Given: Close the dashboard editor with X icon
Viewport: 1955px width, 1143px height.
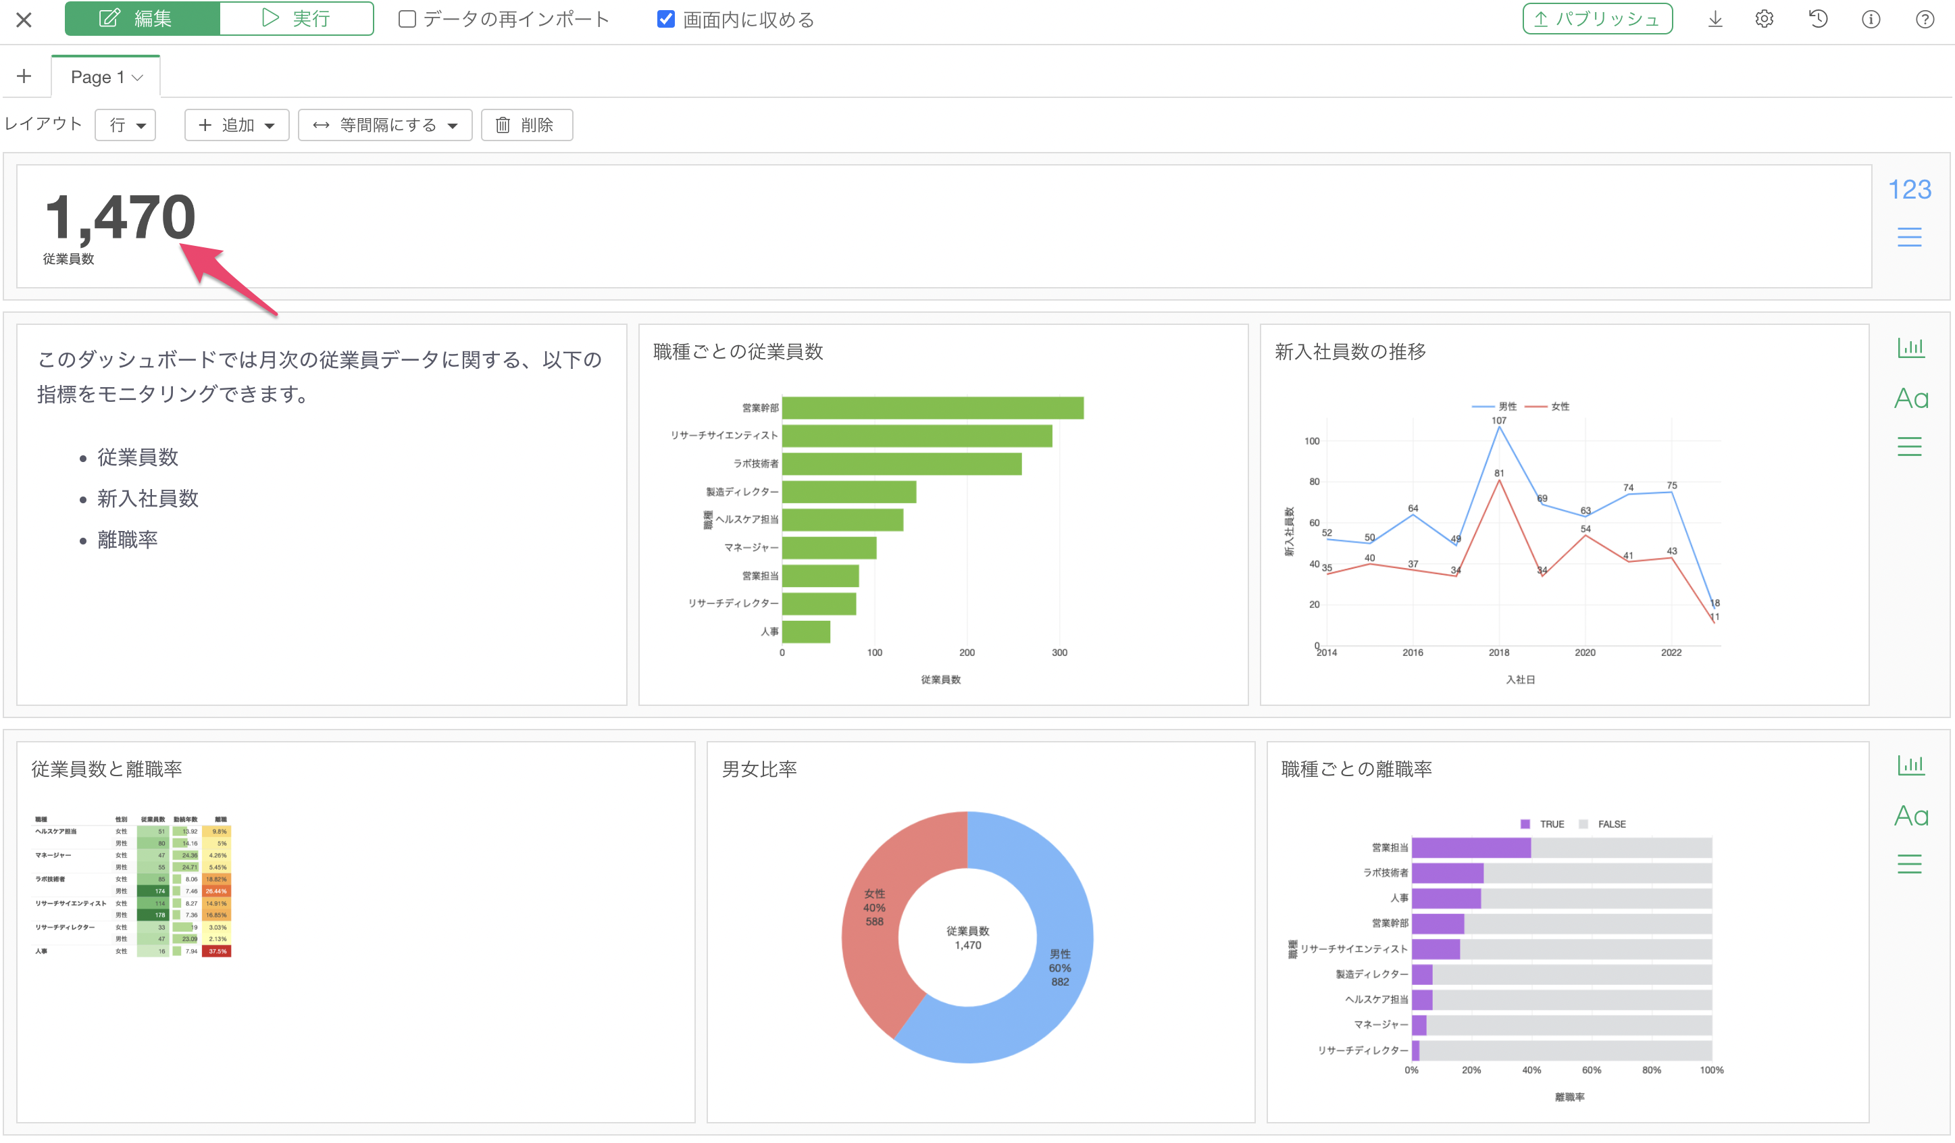Looking at the screenshot, I should tap(24, 20).
